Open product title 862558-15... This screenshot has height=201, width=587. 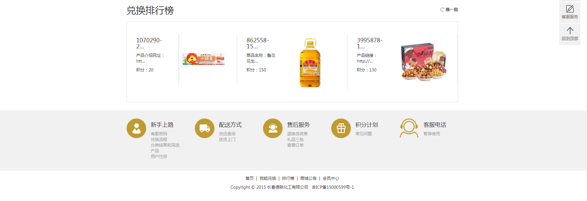click(x=257, y=43)
